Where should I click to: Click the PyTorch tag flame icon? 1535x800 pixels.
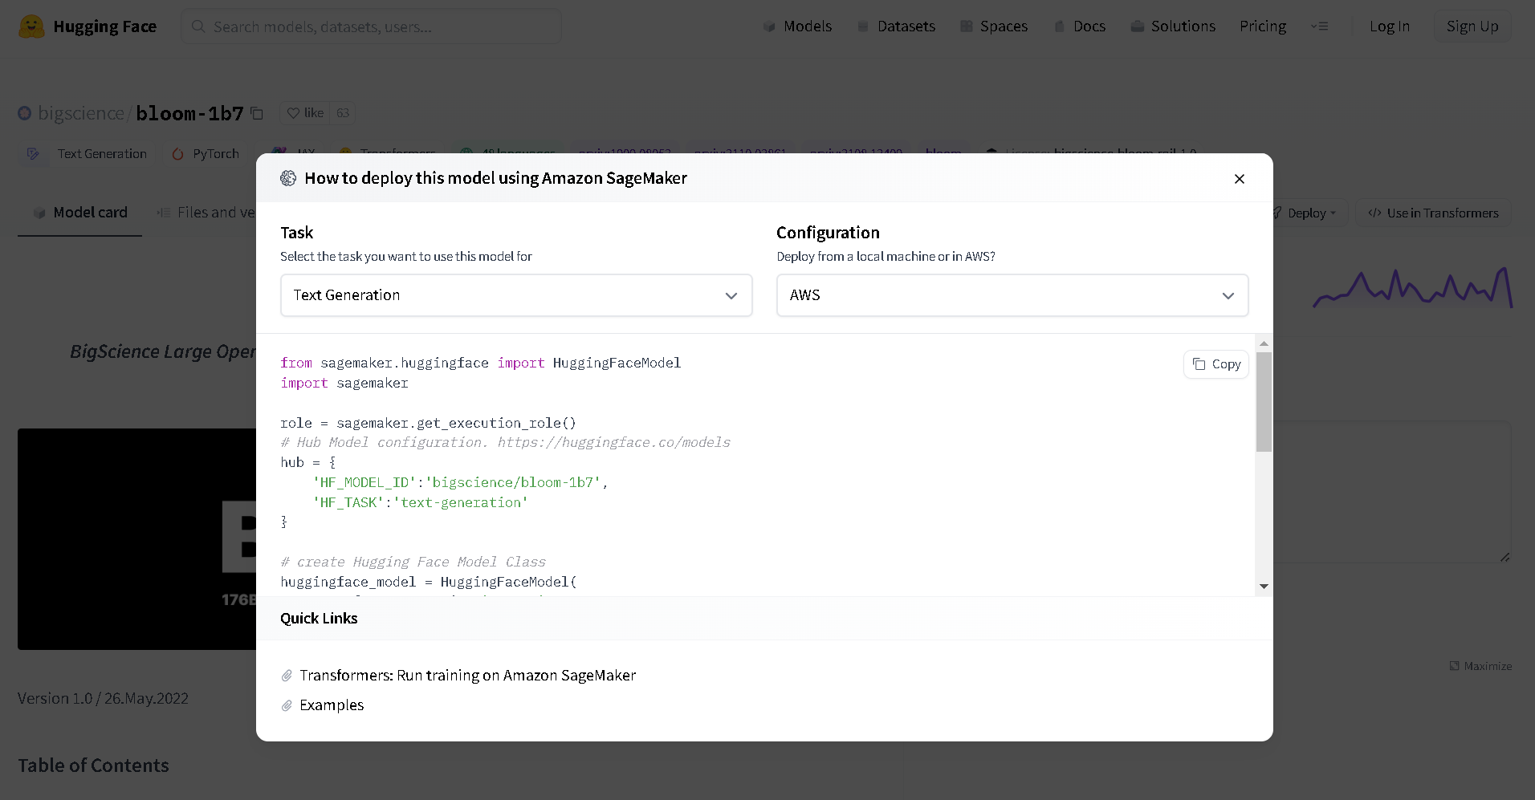click(x=177, y=154)
